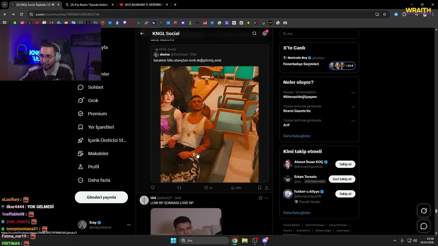The width and height of the screenshot is (438, 246).
Task: Open more options for Arif trend
Action: pos(353,121)
